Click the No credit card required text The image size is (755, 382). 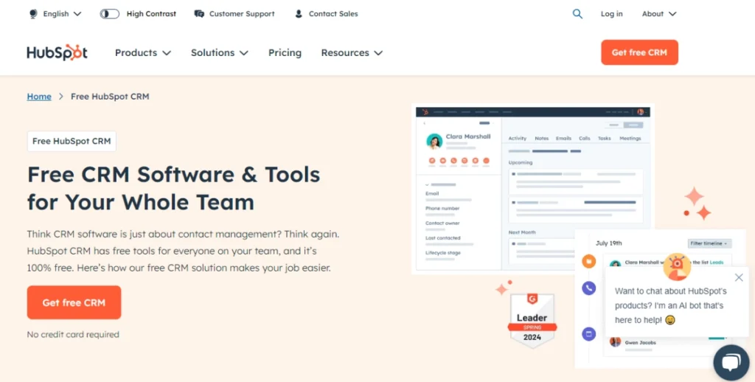click(73, 334)
